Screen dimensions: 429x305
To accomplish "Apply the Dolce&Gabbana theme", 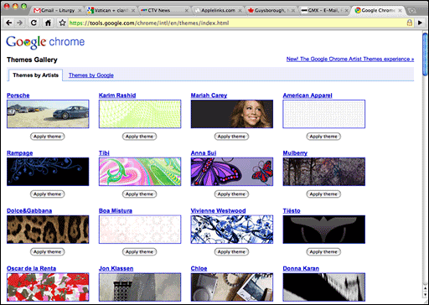I will (47, 251).
